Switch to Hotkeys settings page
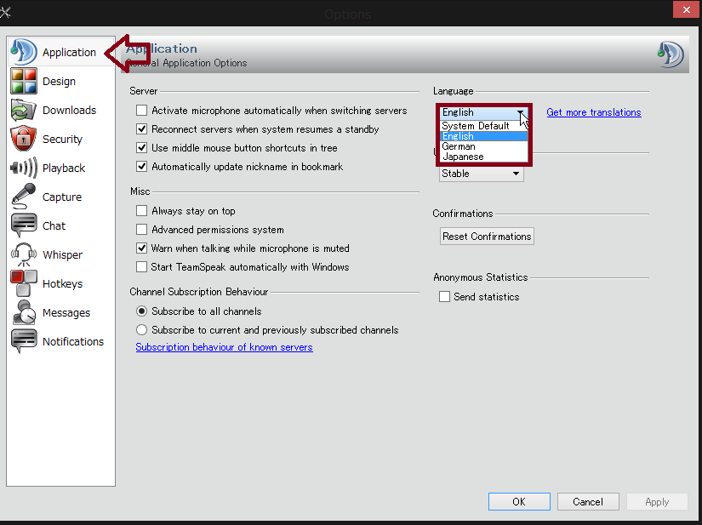 pos(62,283)
